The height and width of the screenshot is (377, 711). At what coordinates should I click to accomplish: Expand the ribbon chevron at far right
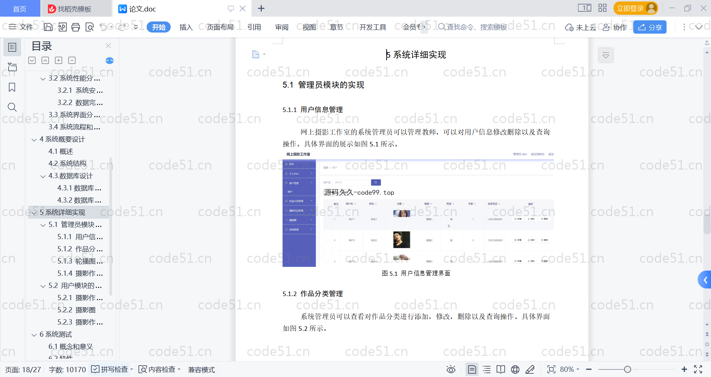coord(699,27)
